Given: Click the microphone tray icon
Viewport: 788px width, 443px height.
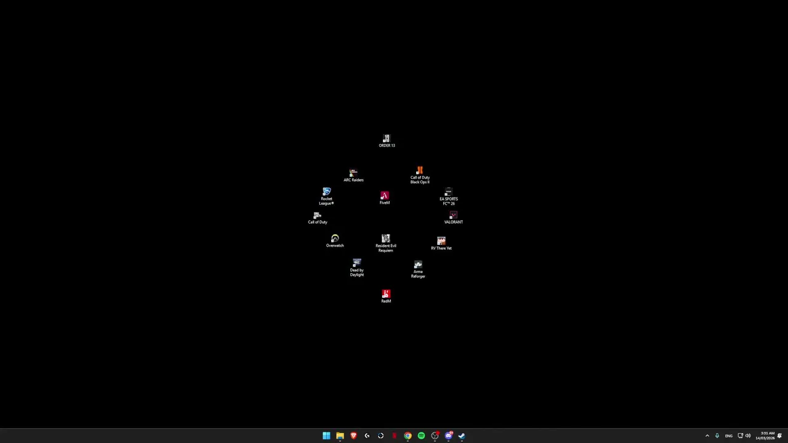Looking at the screenshot, I should [x=717, y=436].
